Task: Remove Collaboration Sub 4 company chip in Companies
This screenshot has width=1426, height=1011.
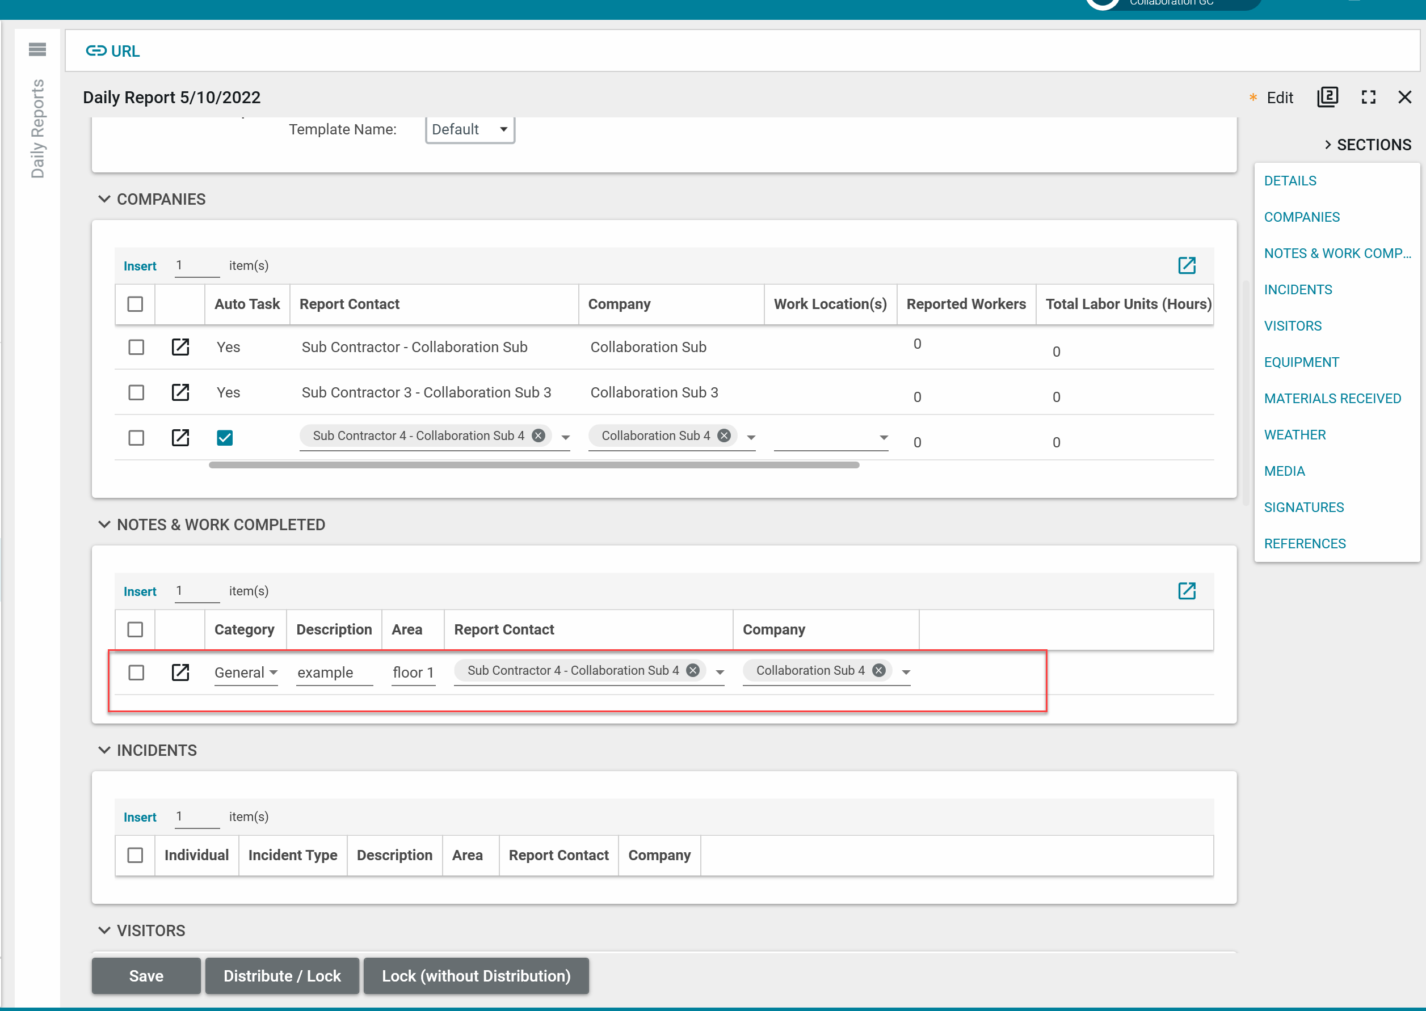Action: [723, 436]
